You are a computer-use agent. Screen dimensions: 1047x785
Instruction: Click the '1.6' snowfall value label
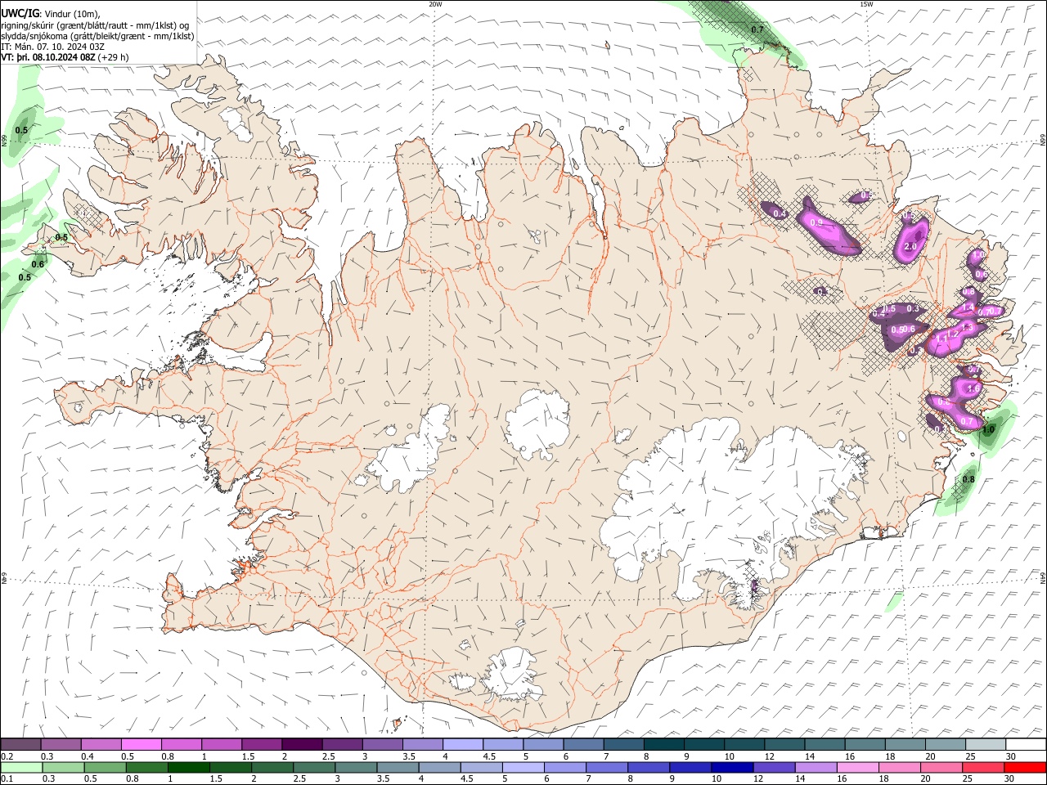(973, 389)
